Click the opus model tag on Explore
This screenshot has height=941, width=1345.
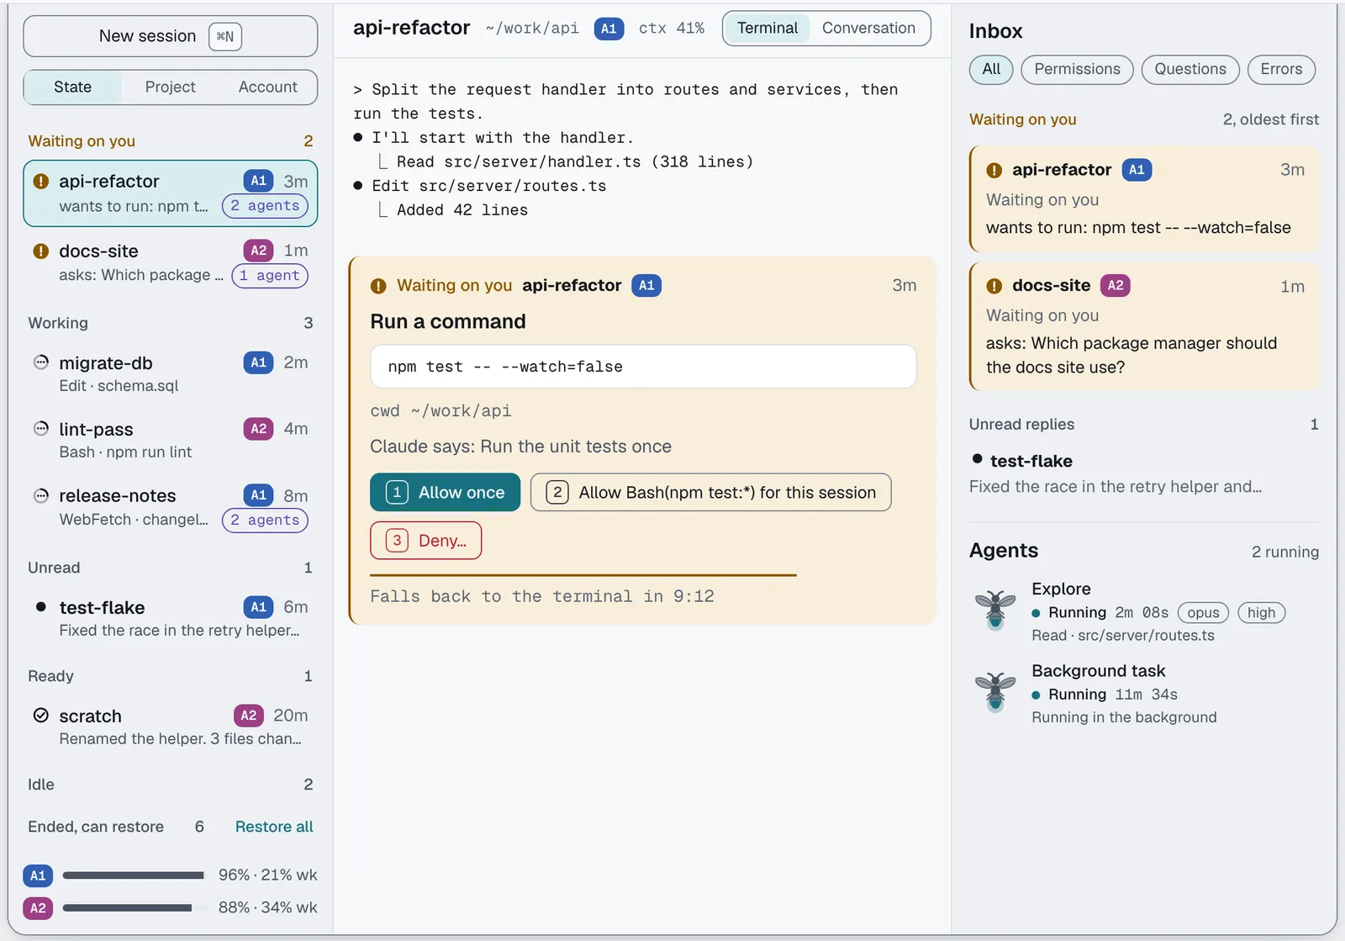coord(1203,613)
